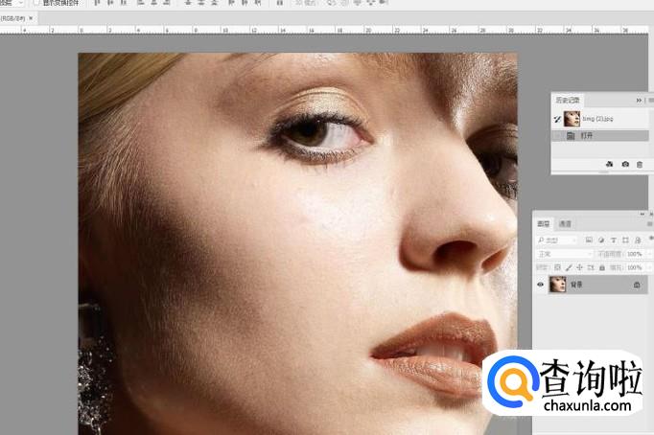
Task: Click lock icon on 背景 layer row
Action: coord(637,285)
